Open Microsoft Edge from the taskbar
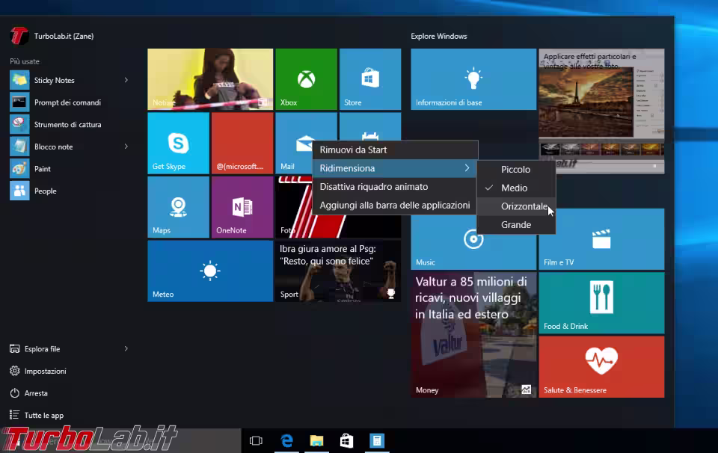The image size is (718, 453). (286, 440)
